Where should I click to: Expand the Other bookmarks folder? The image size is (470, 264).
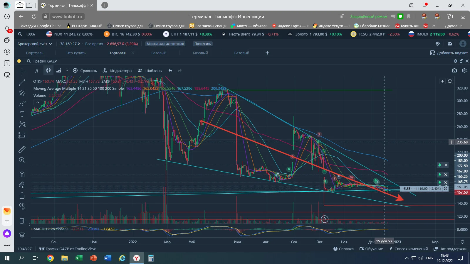tap(454, 26)
